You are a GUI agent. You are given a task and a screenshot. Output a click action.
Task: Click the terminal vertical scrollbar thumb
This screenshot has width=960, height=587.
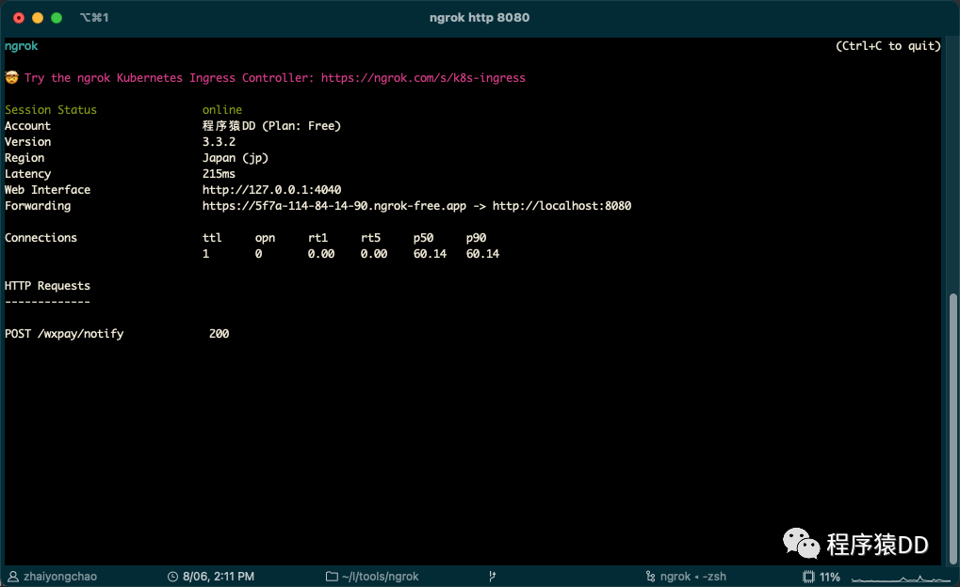click(952, 429)
